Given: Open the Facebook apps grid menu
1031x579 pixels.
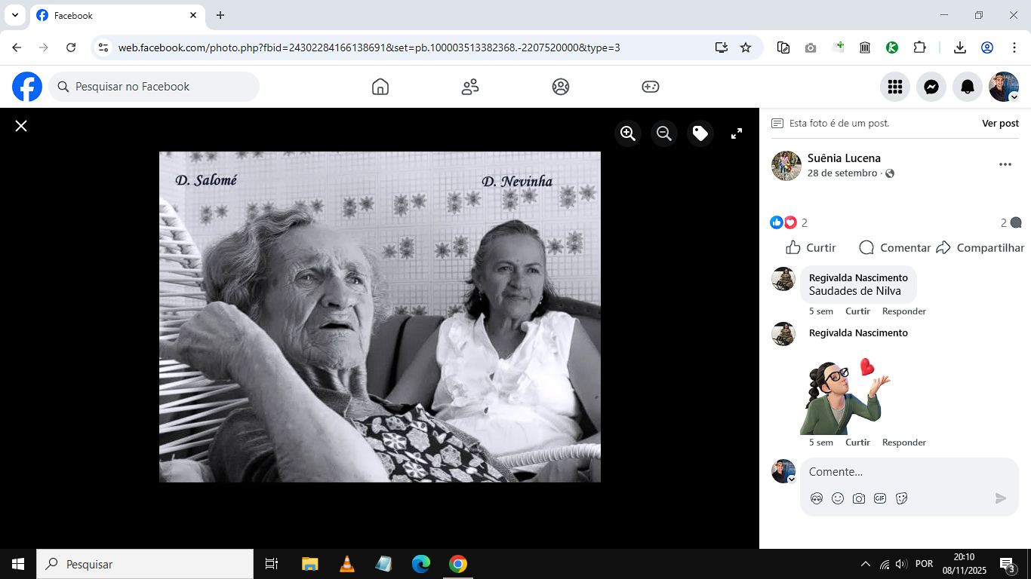Looking at the screenshot, I should [895, 87].
